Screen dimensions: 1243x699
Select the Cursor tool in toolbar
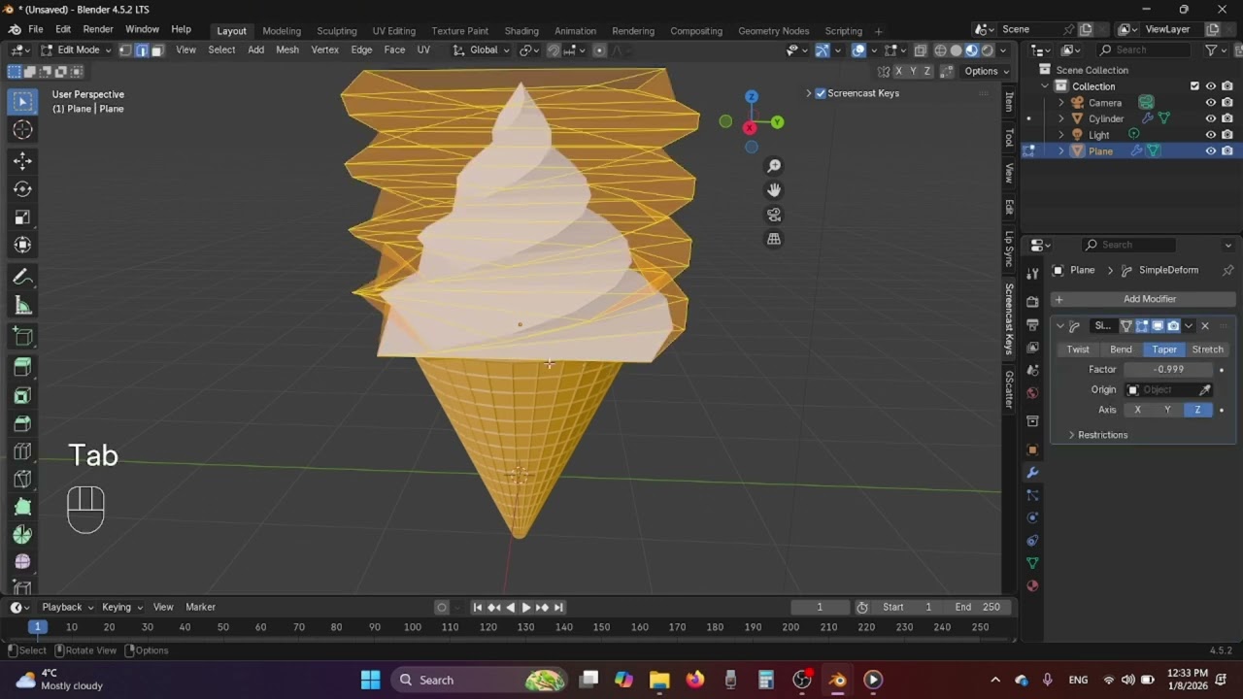[x=23, y=130]
